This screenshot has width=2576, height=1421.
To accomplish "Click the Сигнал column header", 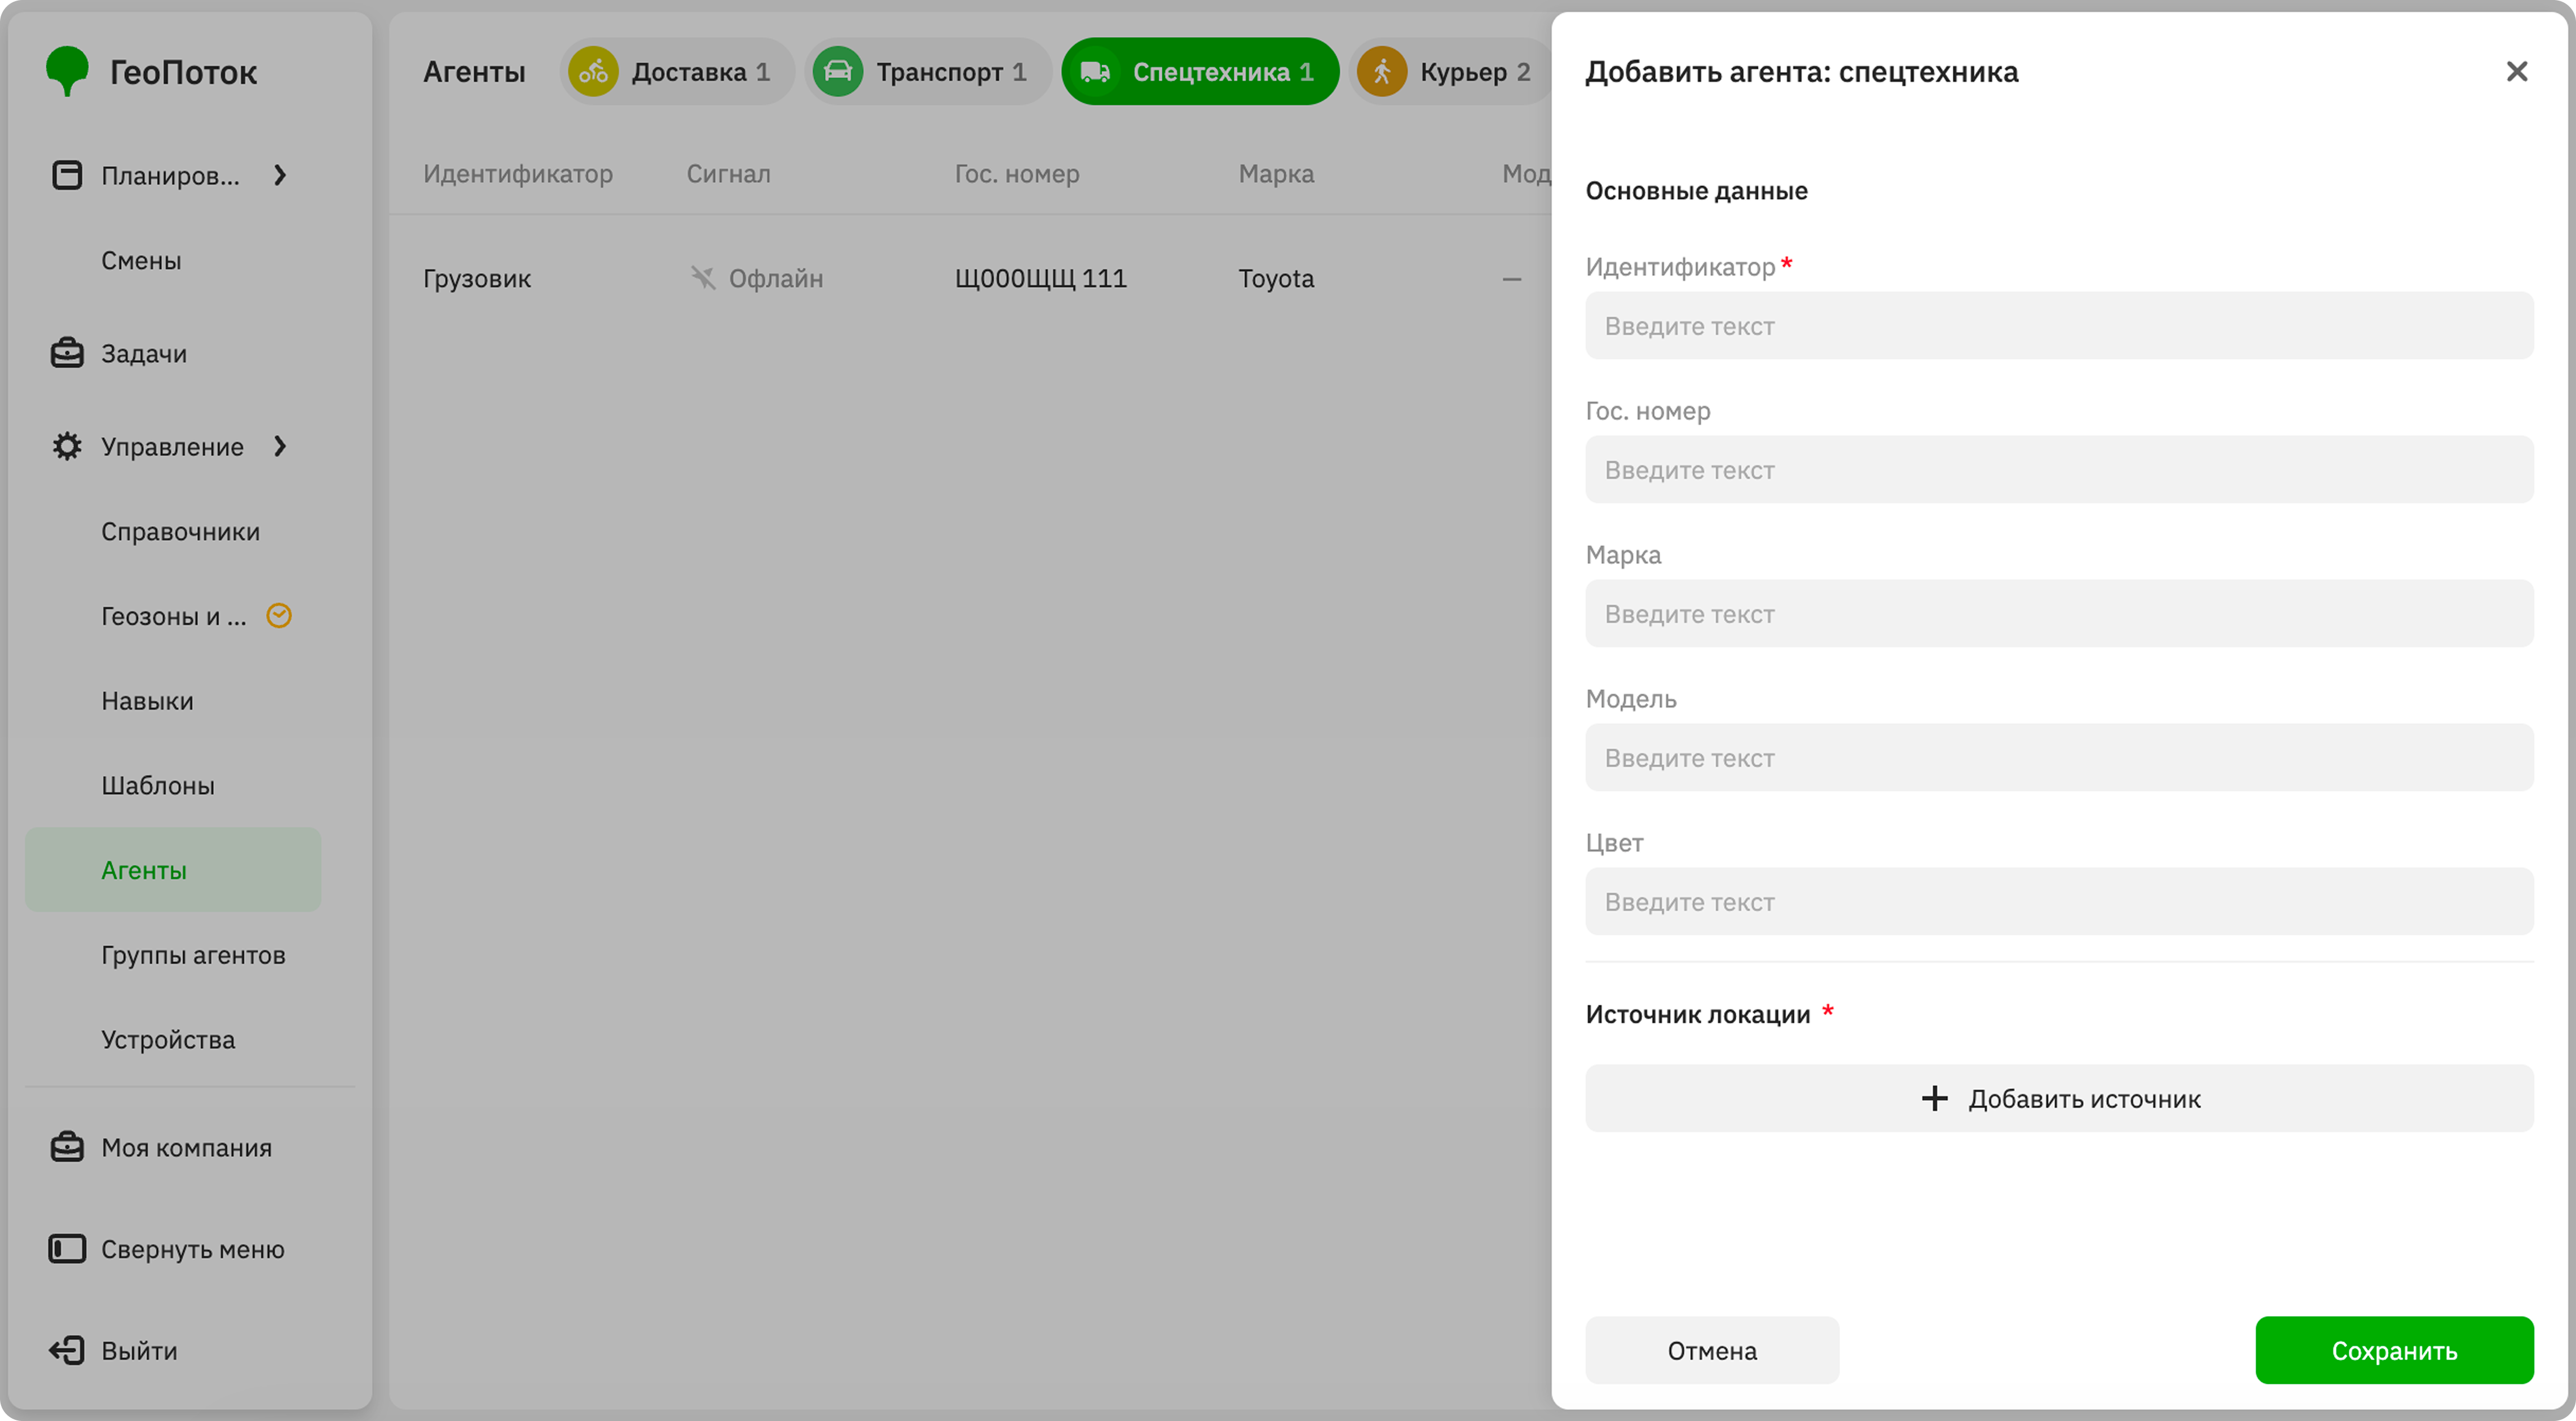I will 728,173.
